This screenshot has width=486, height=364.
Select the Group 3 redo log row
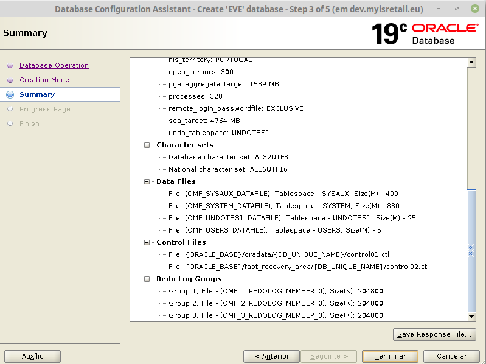tap(276, 315)
